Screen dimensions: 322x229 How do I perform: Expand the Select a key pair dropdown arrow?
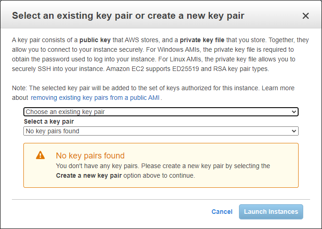pyautogui.click(x=294, y=131)
